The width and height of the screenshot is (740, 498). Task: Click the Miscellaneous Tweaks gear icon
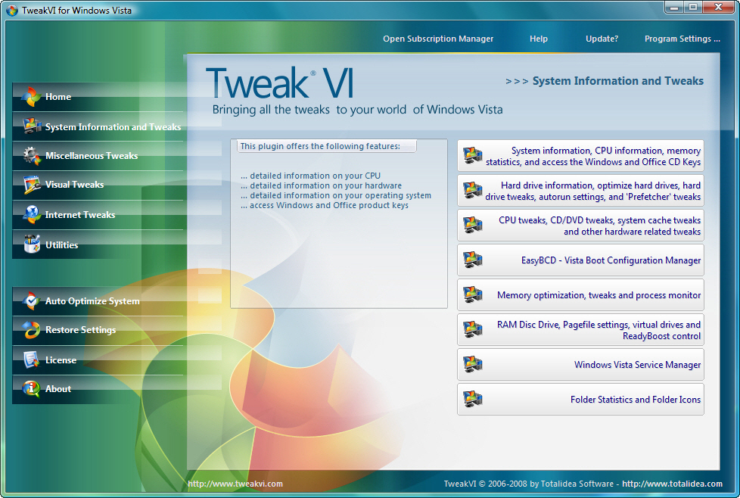[32, 156]
